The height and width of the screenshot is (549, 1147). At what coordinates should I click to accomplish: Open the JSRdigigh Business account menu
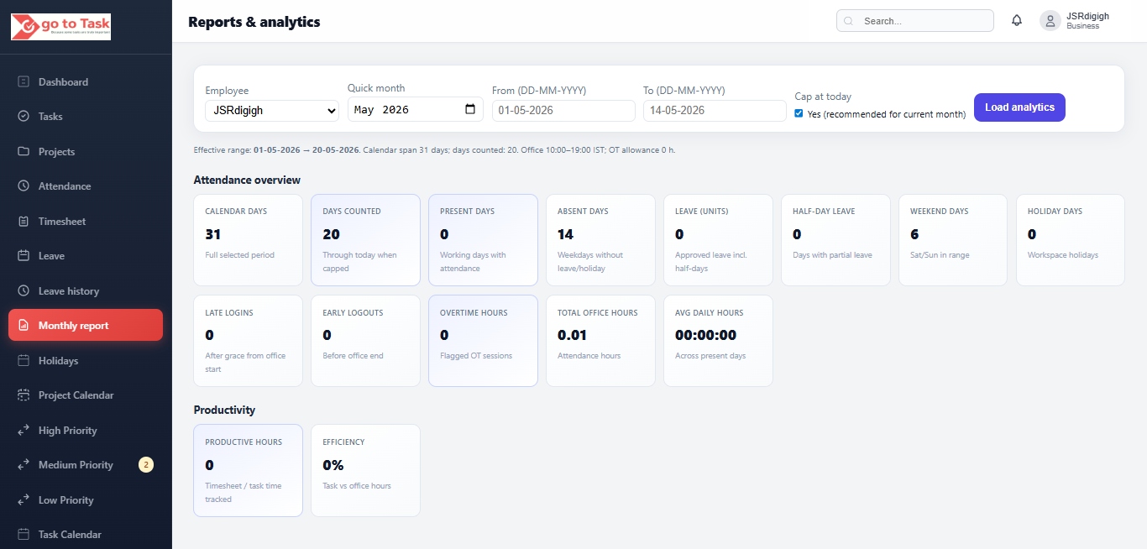pyautogui.click(x=1075, y=21)
